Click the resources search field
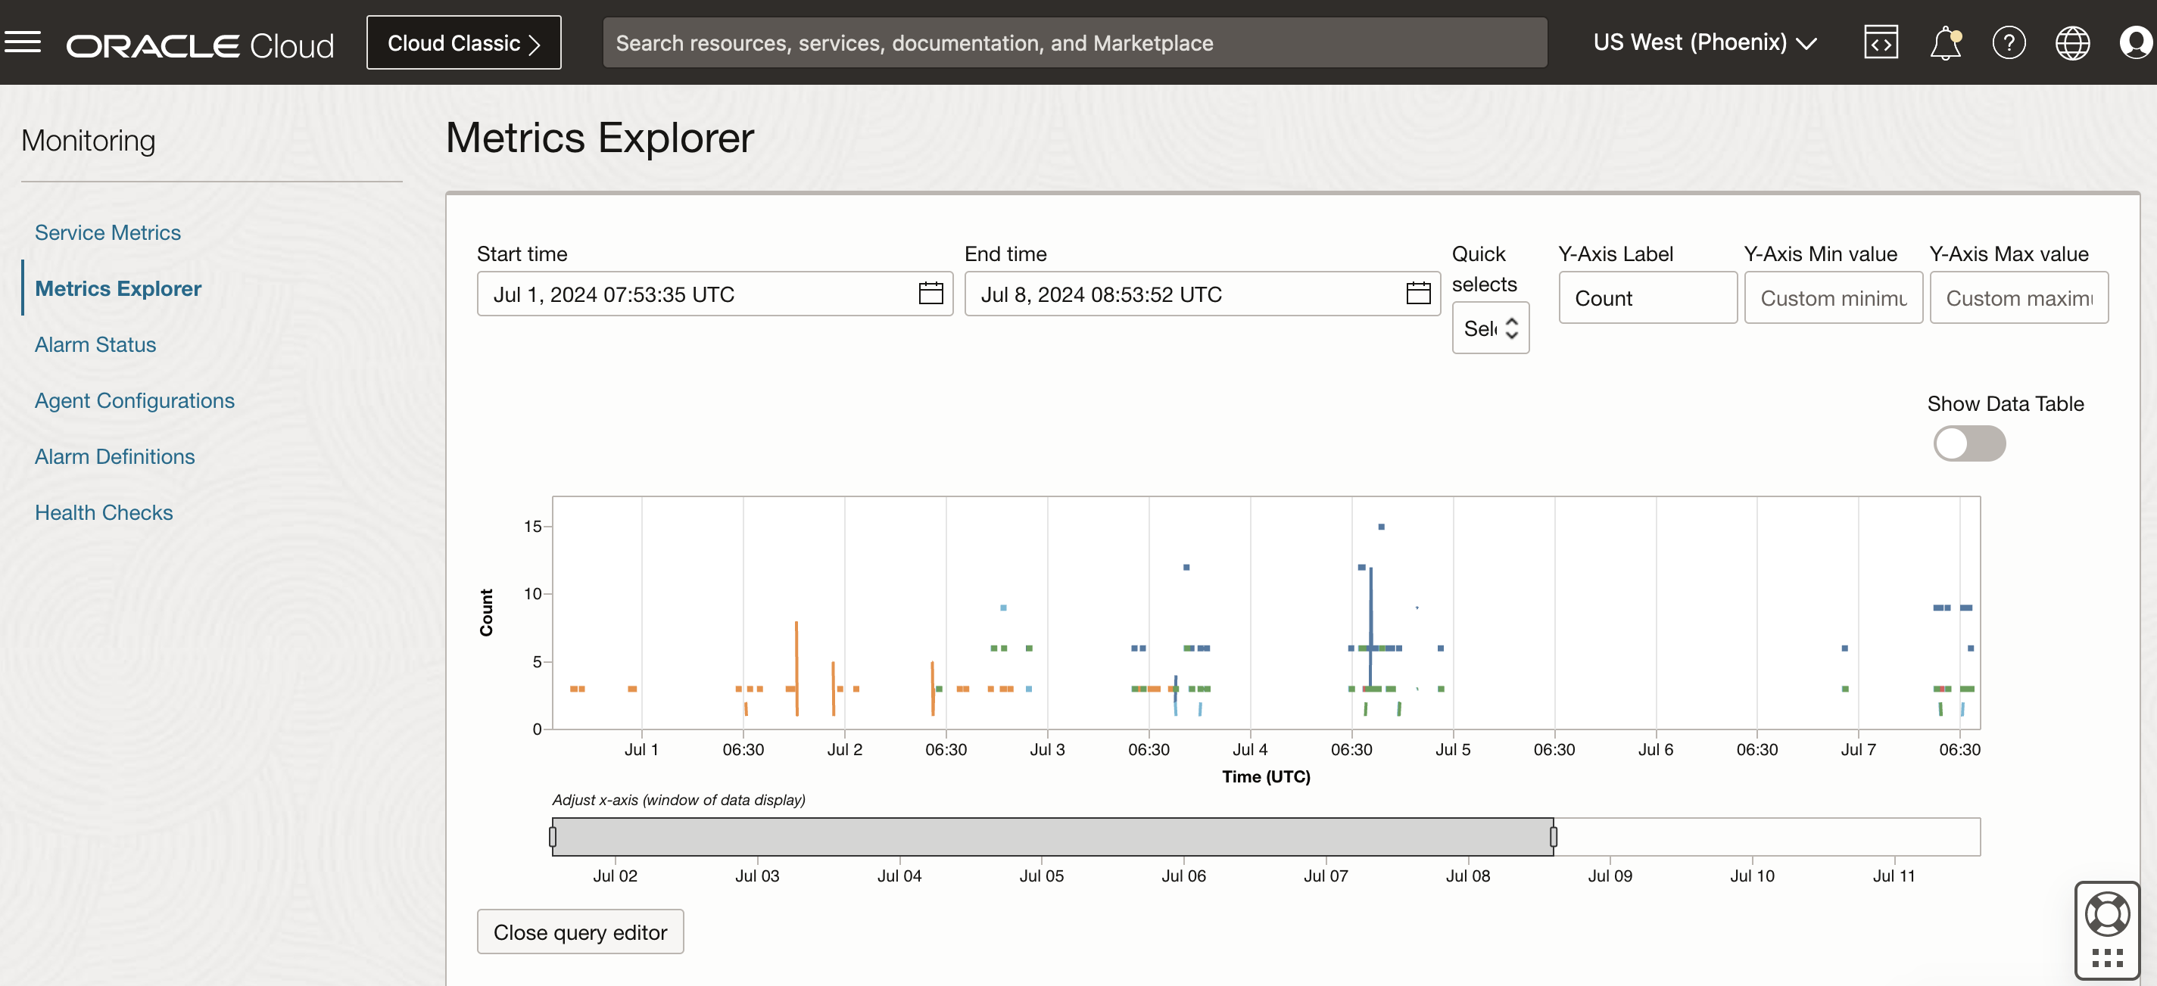Screen dimensions: 2157x986 (x=1076, y=42)
